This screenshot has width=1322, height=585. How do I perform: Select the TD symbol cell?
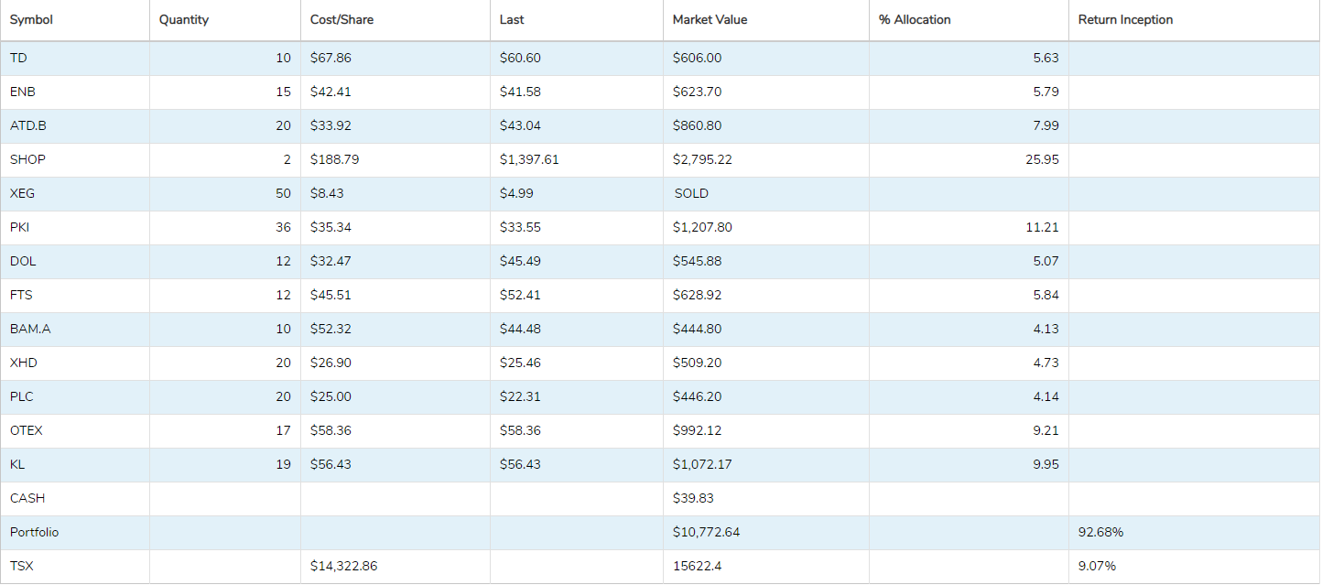pos(18,58)
